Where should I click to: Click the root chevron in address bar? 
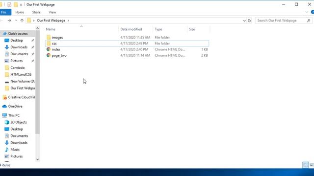pyautogui.click(x=34, y=21)
